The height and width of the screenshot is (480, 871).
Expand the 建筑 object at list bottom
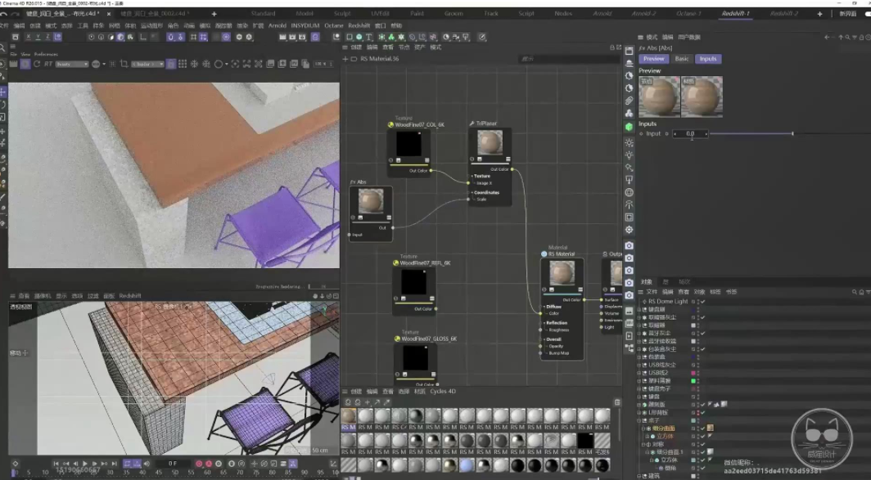click(x=639, y=476)
